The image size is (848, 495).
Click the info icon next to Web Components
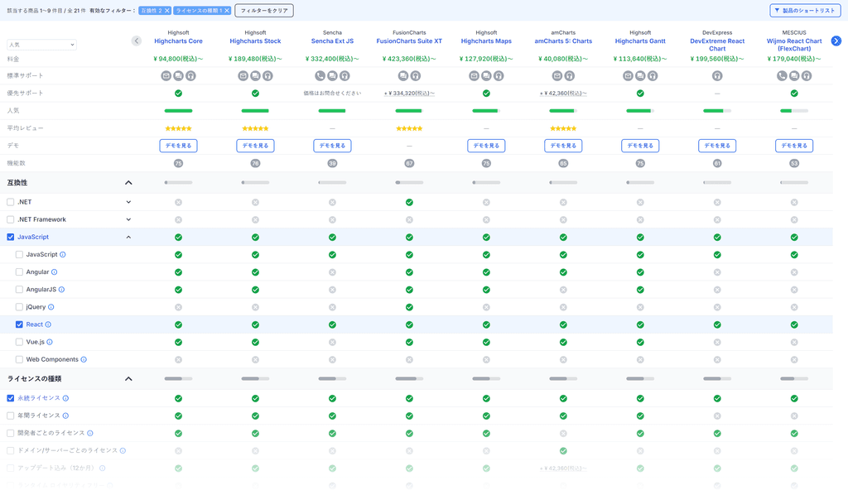(x=84, y=359)
